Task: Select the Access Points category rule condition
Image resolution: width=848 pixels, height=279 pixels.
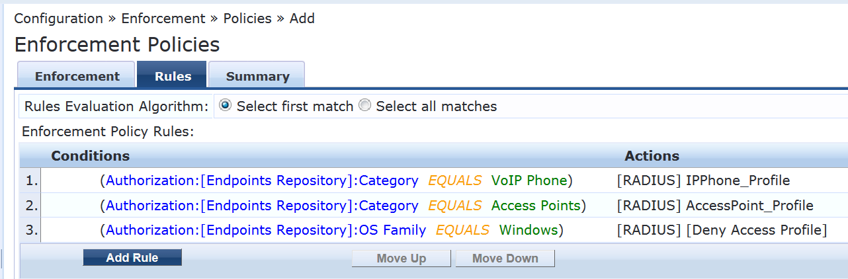Action: pos(343,206)
